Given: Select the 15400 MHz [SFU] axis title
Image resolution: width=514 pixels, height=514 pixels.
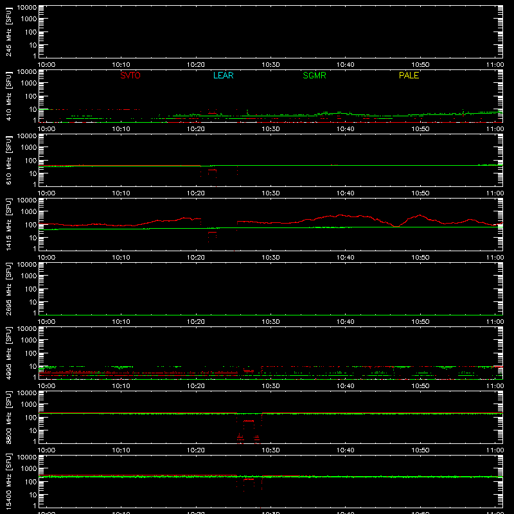Looking at the screenshot, I should [x=8, y=481].
